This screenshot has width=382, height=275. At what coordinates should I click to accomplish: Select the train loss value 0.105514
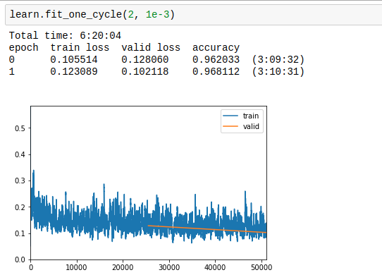[x=74, y=60]
